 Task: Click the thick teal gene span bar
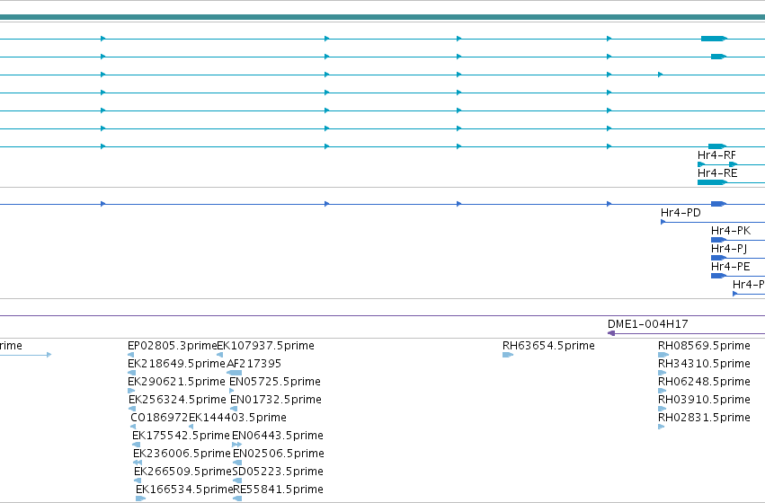(x=383, y=18)
